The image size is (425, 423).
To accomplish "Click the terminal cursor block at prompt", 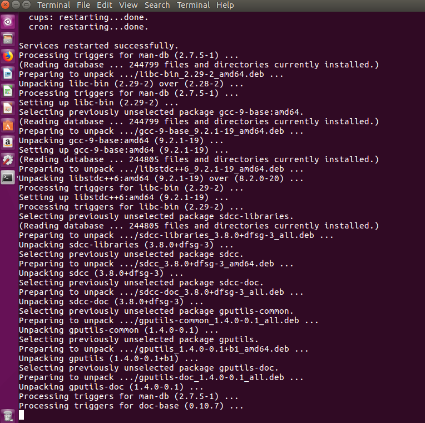I will click(x=21, y=415).
